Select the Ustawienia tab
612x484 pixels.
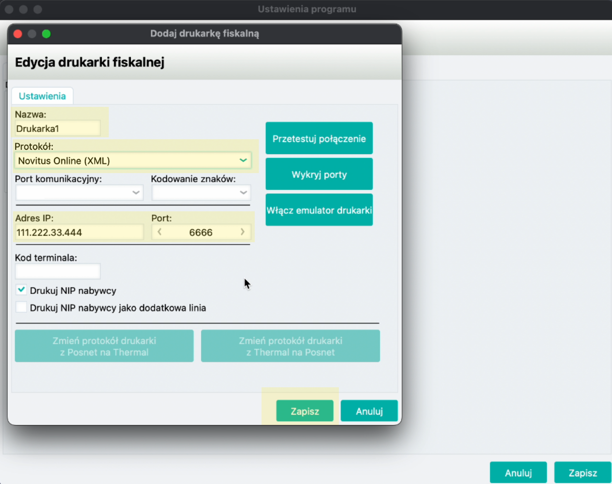(x=42, y=96)
